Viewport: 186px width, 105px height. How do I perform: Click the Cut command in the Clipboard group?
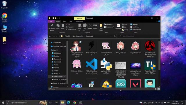68,24
